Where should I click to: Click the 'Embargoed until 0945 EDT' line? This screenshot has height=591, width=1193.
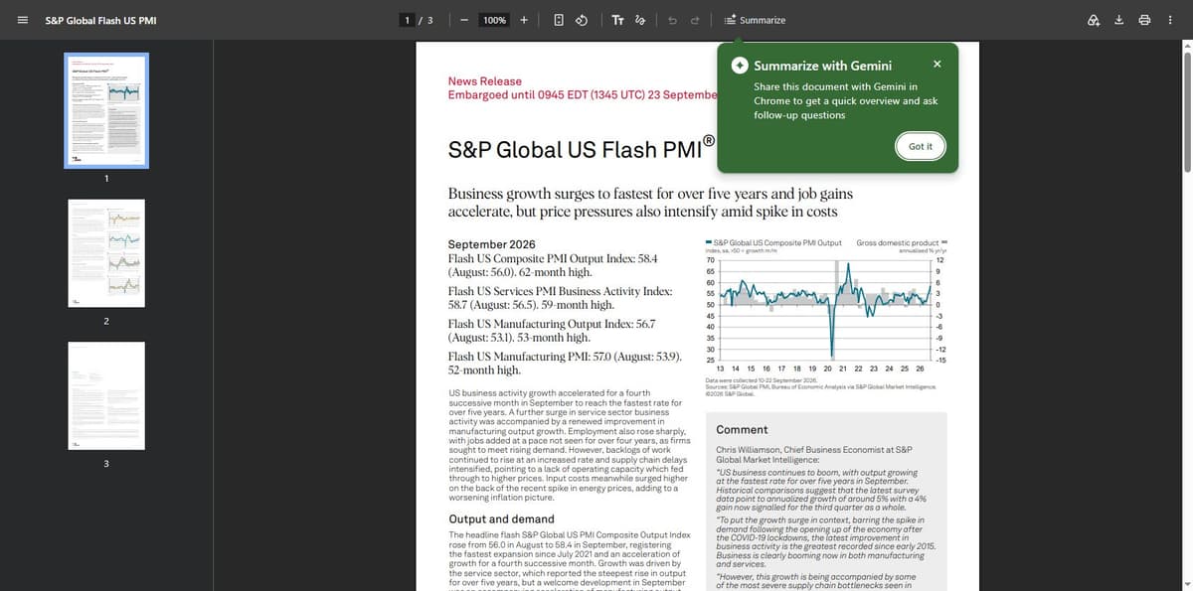click(583, 94)
